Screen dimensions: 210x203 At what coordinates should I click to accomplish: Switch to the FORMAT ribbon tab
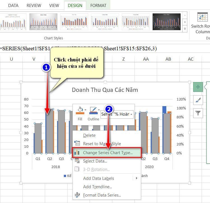98,6
